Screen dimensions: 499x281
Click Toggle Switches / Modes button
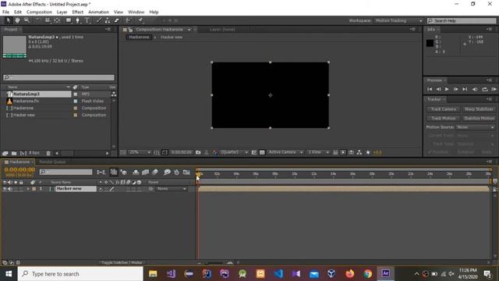(122, 263)
